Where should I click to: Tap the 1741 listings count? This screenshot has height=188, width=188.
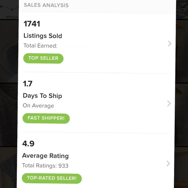pos(32,24)
